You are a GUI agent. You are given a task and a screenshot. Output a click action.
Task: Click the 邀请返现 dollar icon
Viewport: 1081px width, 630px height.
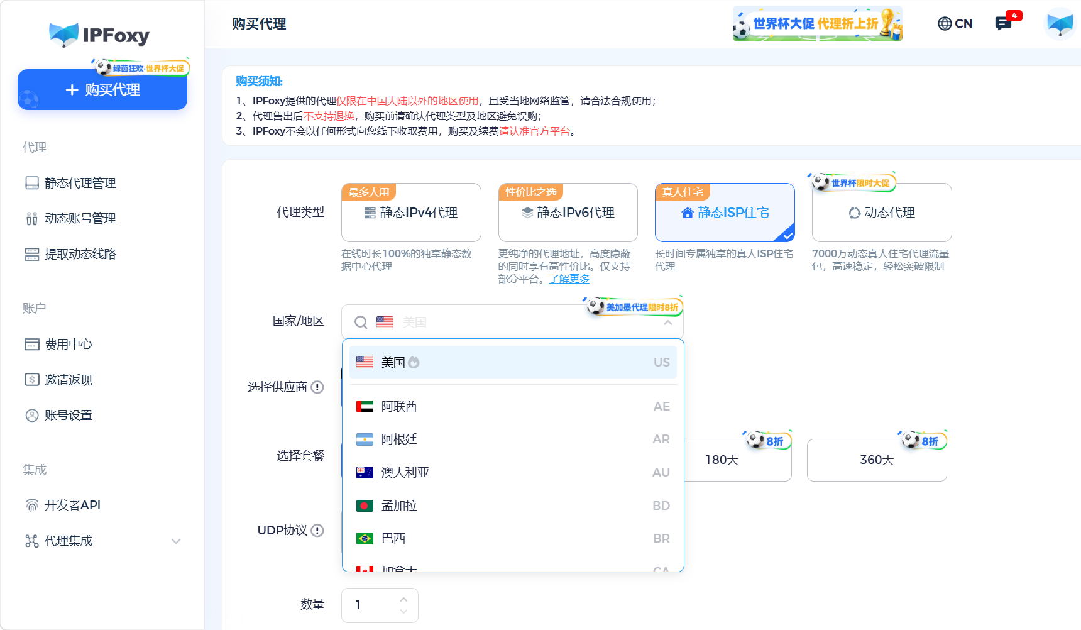[x=32, y=379]
